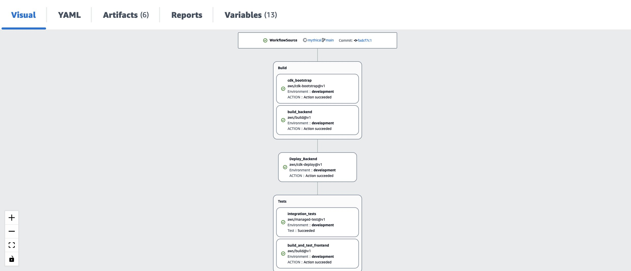Image resolution: width=631 pixels, height=271 pixels.
Task: Click the success icon on Deploy_Backend
Action: 285,167
